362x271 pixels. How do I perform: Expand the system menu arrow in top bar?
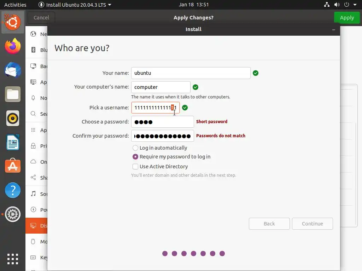tap(355, 5)
